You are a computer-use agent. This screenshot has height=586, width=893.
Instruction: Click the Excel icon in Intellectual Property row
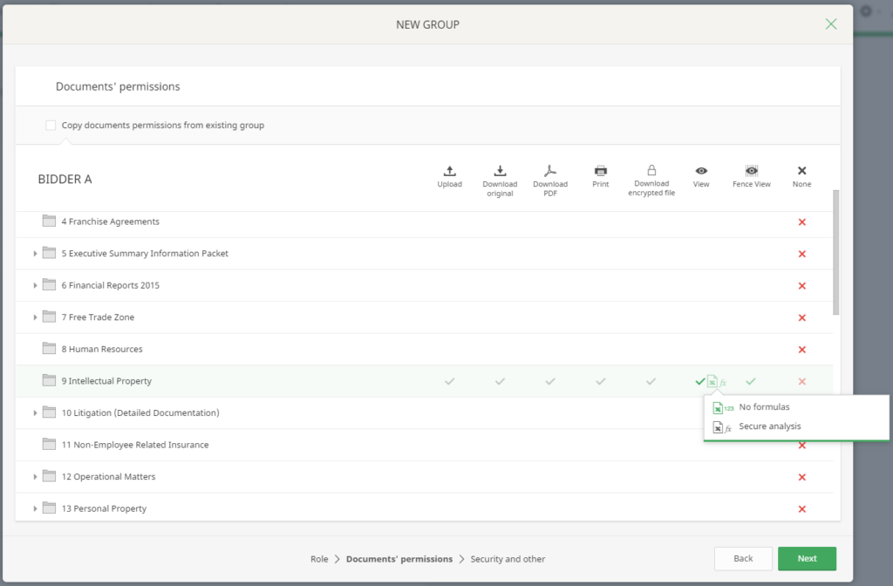click(x=712, y=381)
